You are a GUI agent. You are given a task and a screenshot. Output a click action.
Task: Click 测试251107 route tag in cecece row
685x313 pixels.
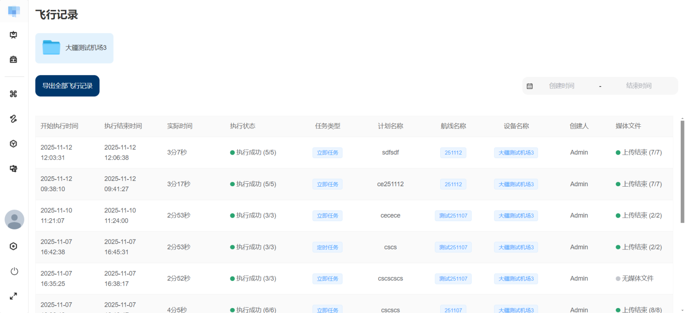click(453, 216)
